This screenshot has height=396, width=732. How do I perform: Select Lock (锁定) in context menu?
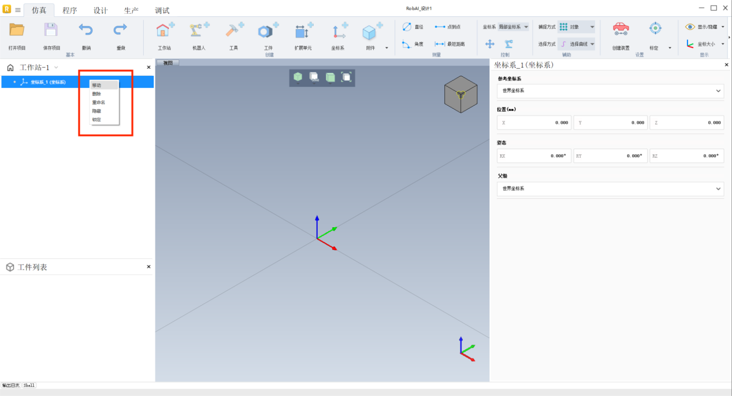tap(97, 120)
